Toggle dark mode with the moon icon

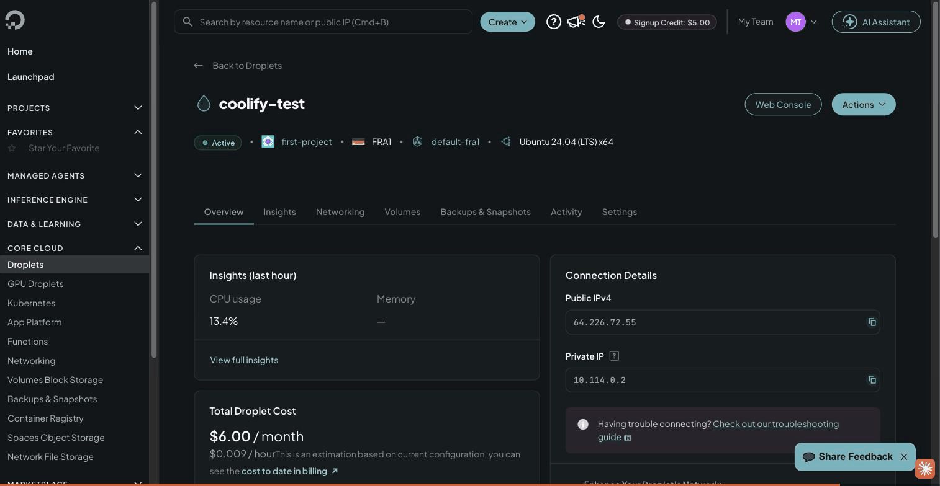pos(599,22)
